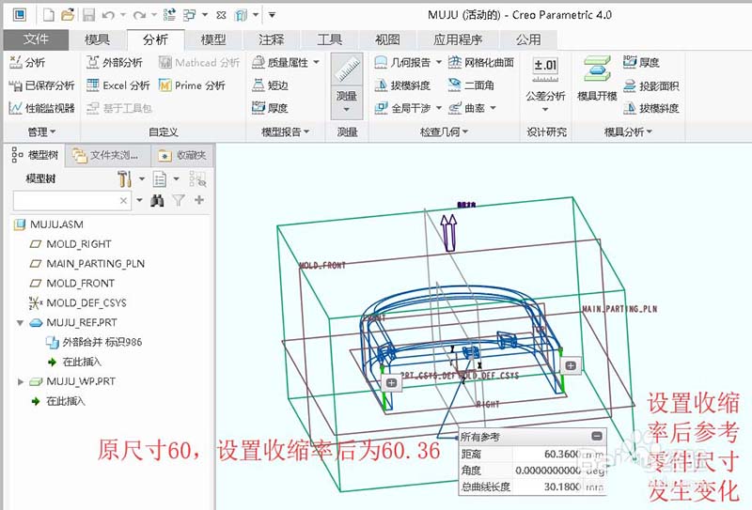Open 外部分析 external analysis
The height and width of the screenshot is (510, 752).
(114, 62)
